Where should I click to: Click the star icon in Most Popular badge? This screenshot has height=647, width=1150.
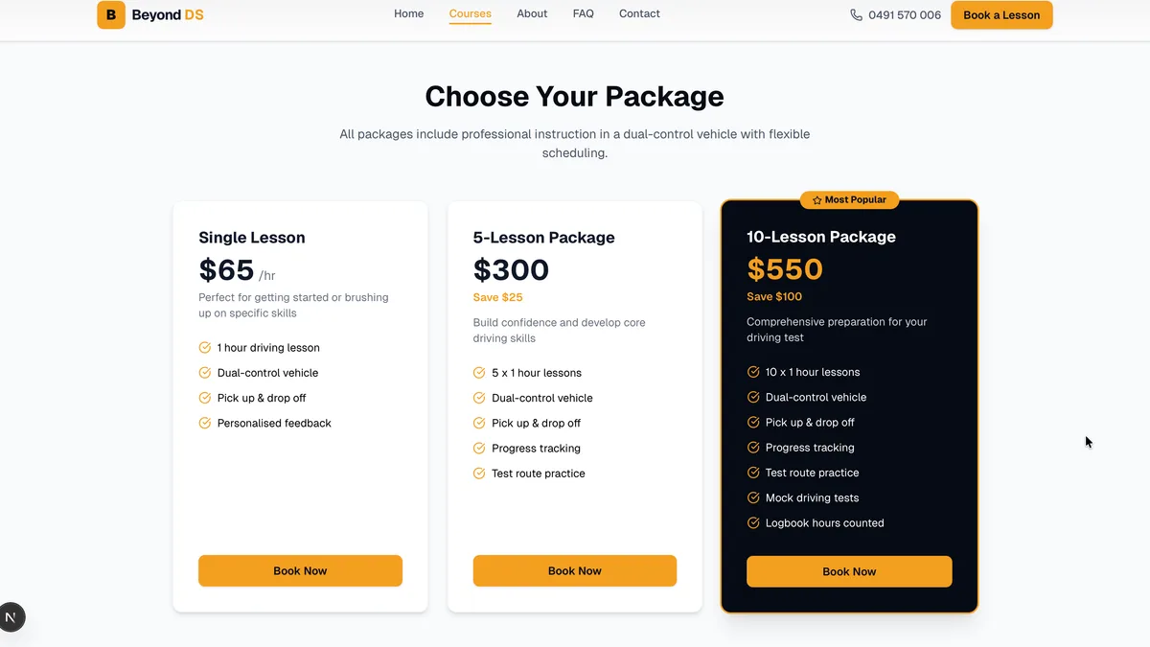coord(816,200)
